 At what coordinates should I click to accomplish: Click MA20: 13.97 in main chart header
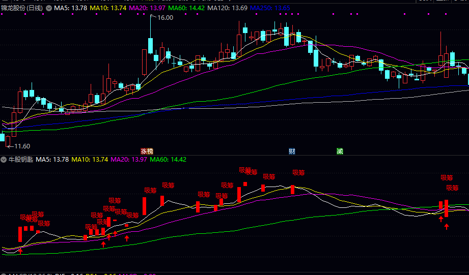pos(147,8)
